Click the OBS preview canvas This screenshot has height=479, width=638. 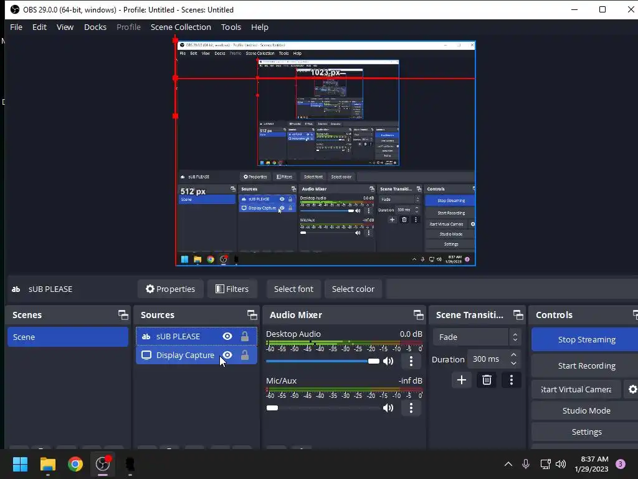[x=325, y=153]
